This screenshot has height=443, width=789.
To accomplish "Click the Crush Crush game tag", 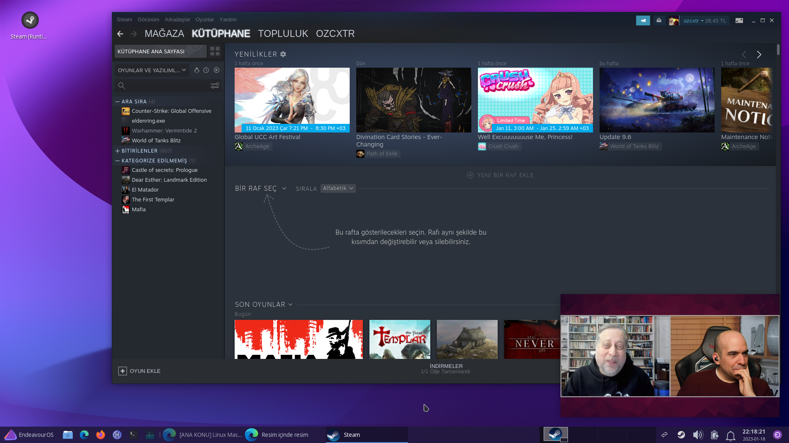I will point(499,146).
